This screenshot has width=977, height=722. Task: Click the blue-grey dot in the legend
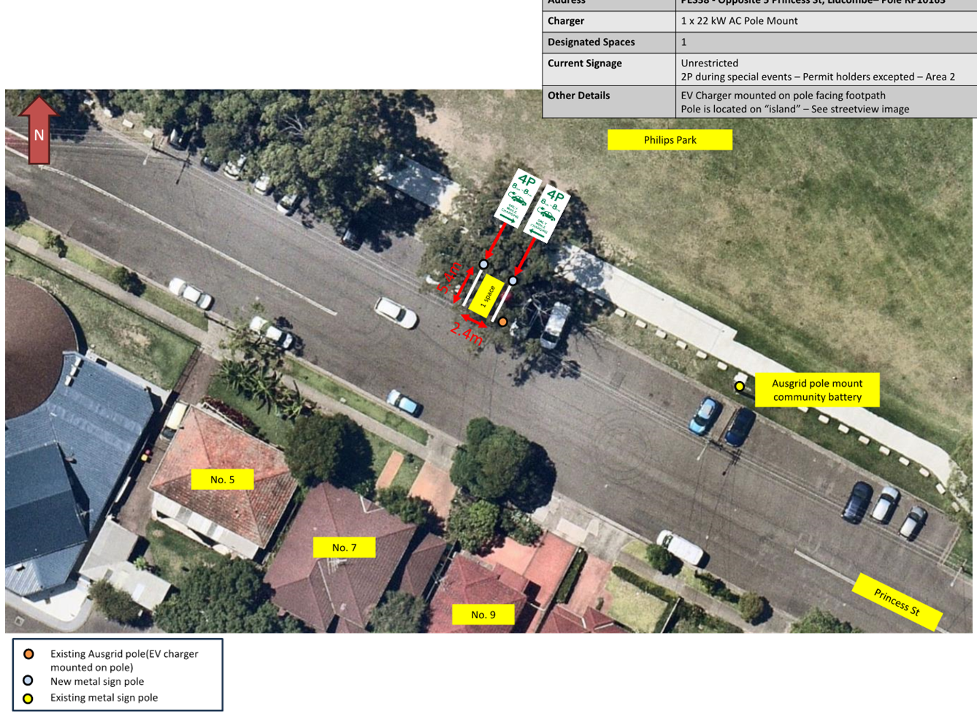pos(28,681)
